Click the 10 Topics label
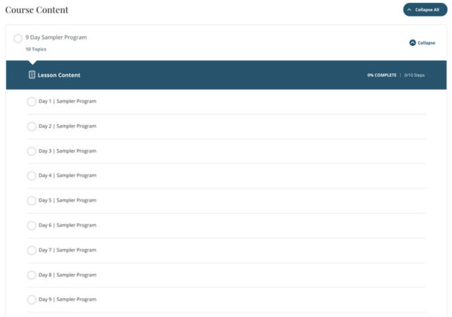452x317 pixels. (x=35, y=49)
